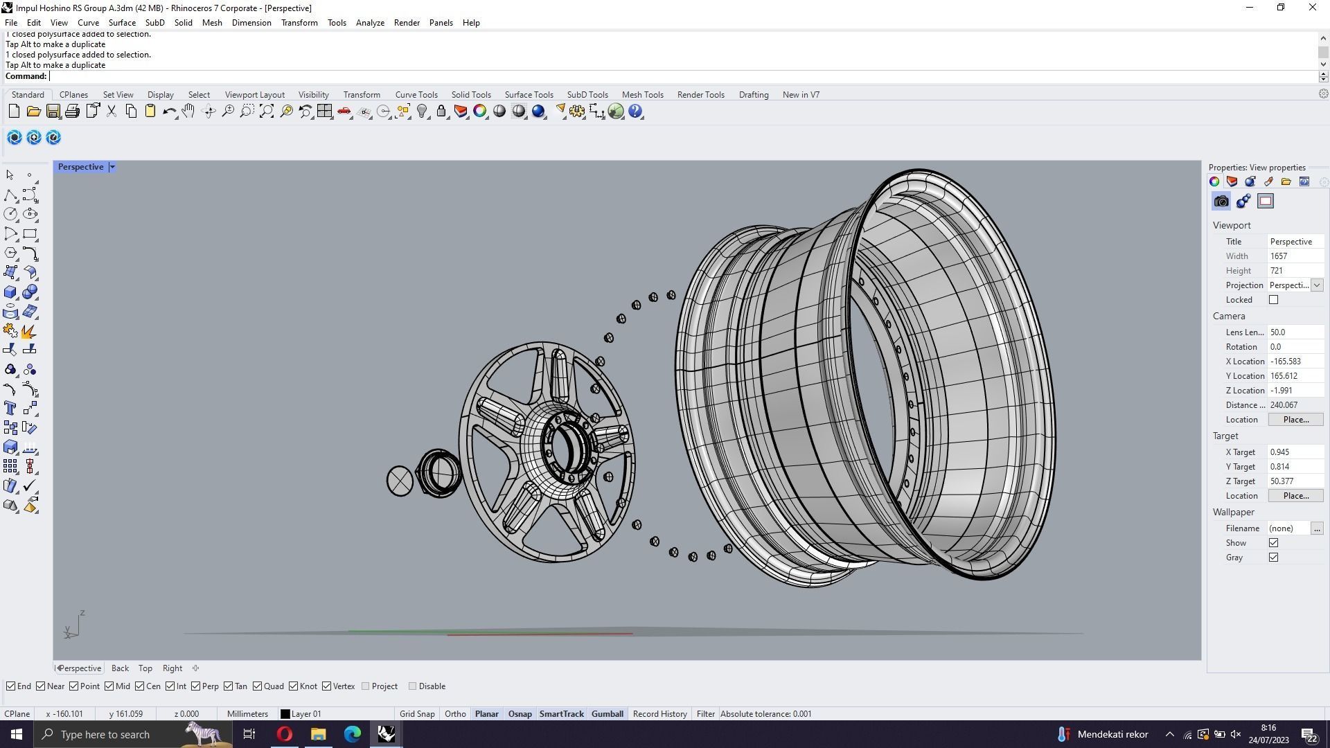
Task: Toggle the Gumball status bar button
Action: [607, 714]
